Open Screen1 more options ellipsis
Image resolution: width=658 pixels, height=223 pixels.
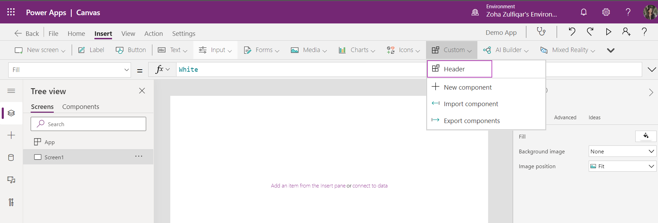139,156
